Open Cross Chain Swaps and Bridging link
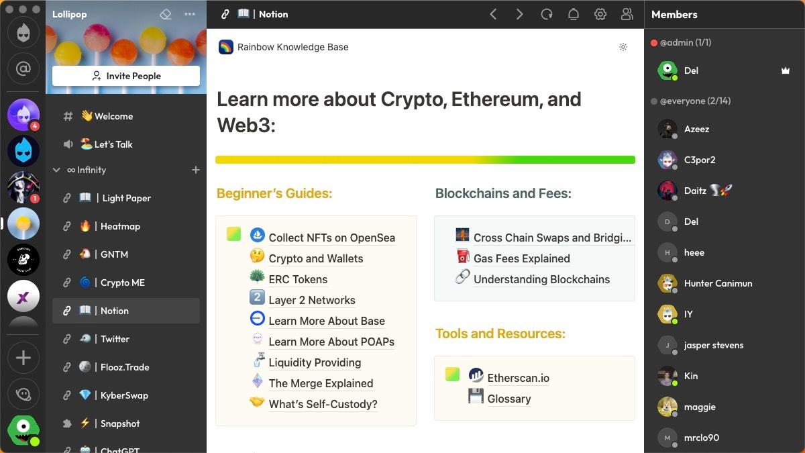Image resolution: width=805 pixels, height=453 pixels. tap(552, 238)
